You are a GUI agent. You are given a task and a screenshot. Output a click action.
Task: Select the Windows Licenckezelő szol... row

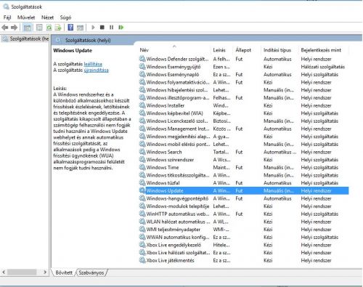pos(244,121)
